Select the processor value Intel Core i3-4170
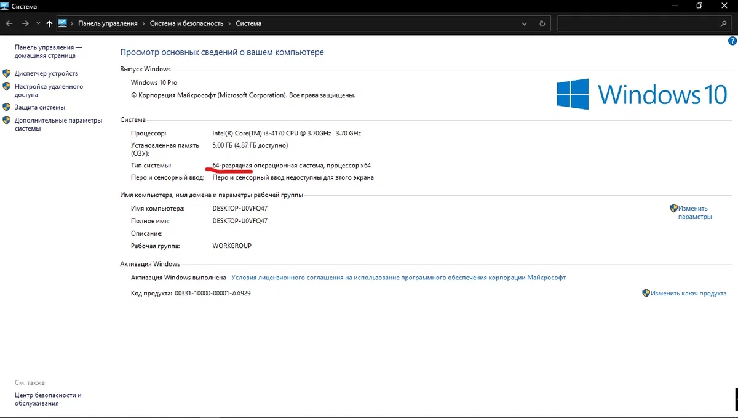The height and width of the screenshot is (418, 738). pyautogui.click(x=287, y=133)
